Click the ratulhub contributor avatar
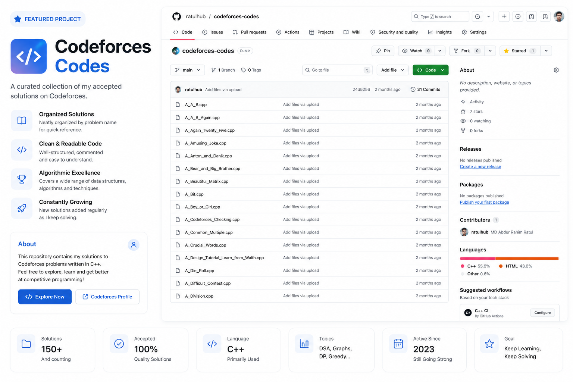The height and width of the screenshot is (382, 573). 464,232
